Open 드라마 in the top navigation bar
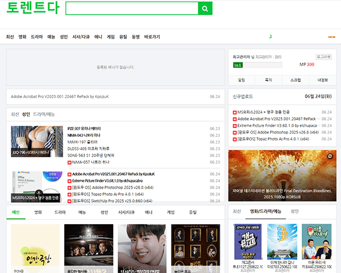 (x=37, y=37)
